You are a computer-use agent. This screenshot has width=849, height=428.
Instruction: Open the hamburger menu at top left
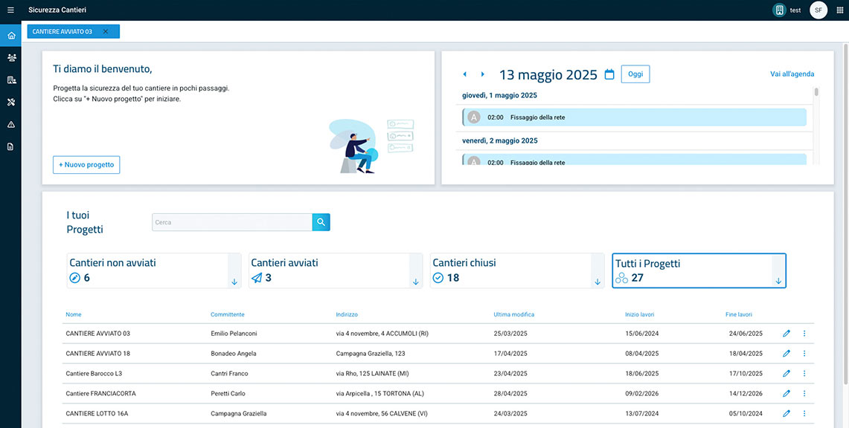(11, 10)
